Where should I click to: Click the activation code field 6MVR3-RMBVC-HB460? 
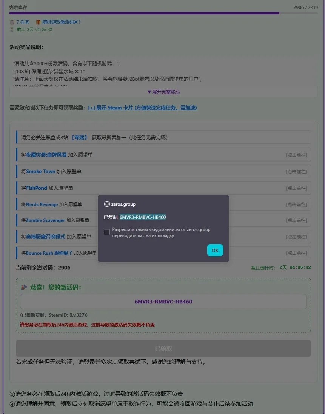tap(163, 302)
